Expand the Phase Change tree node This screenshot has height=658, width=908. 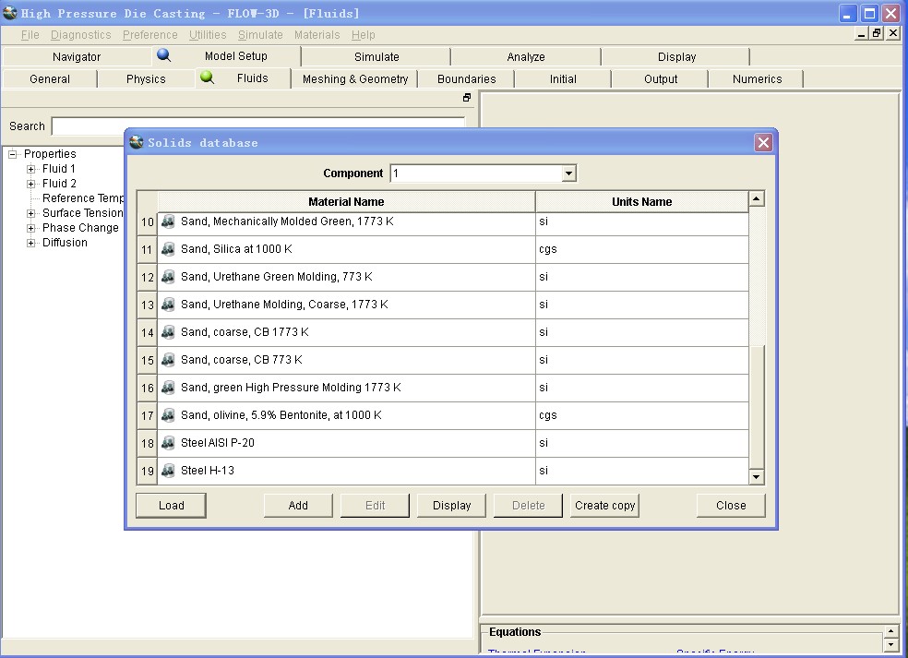coord(31,228)
